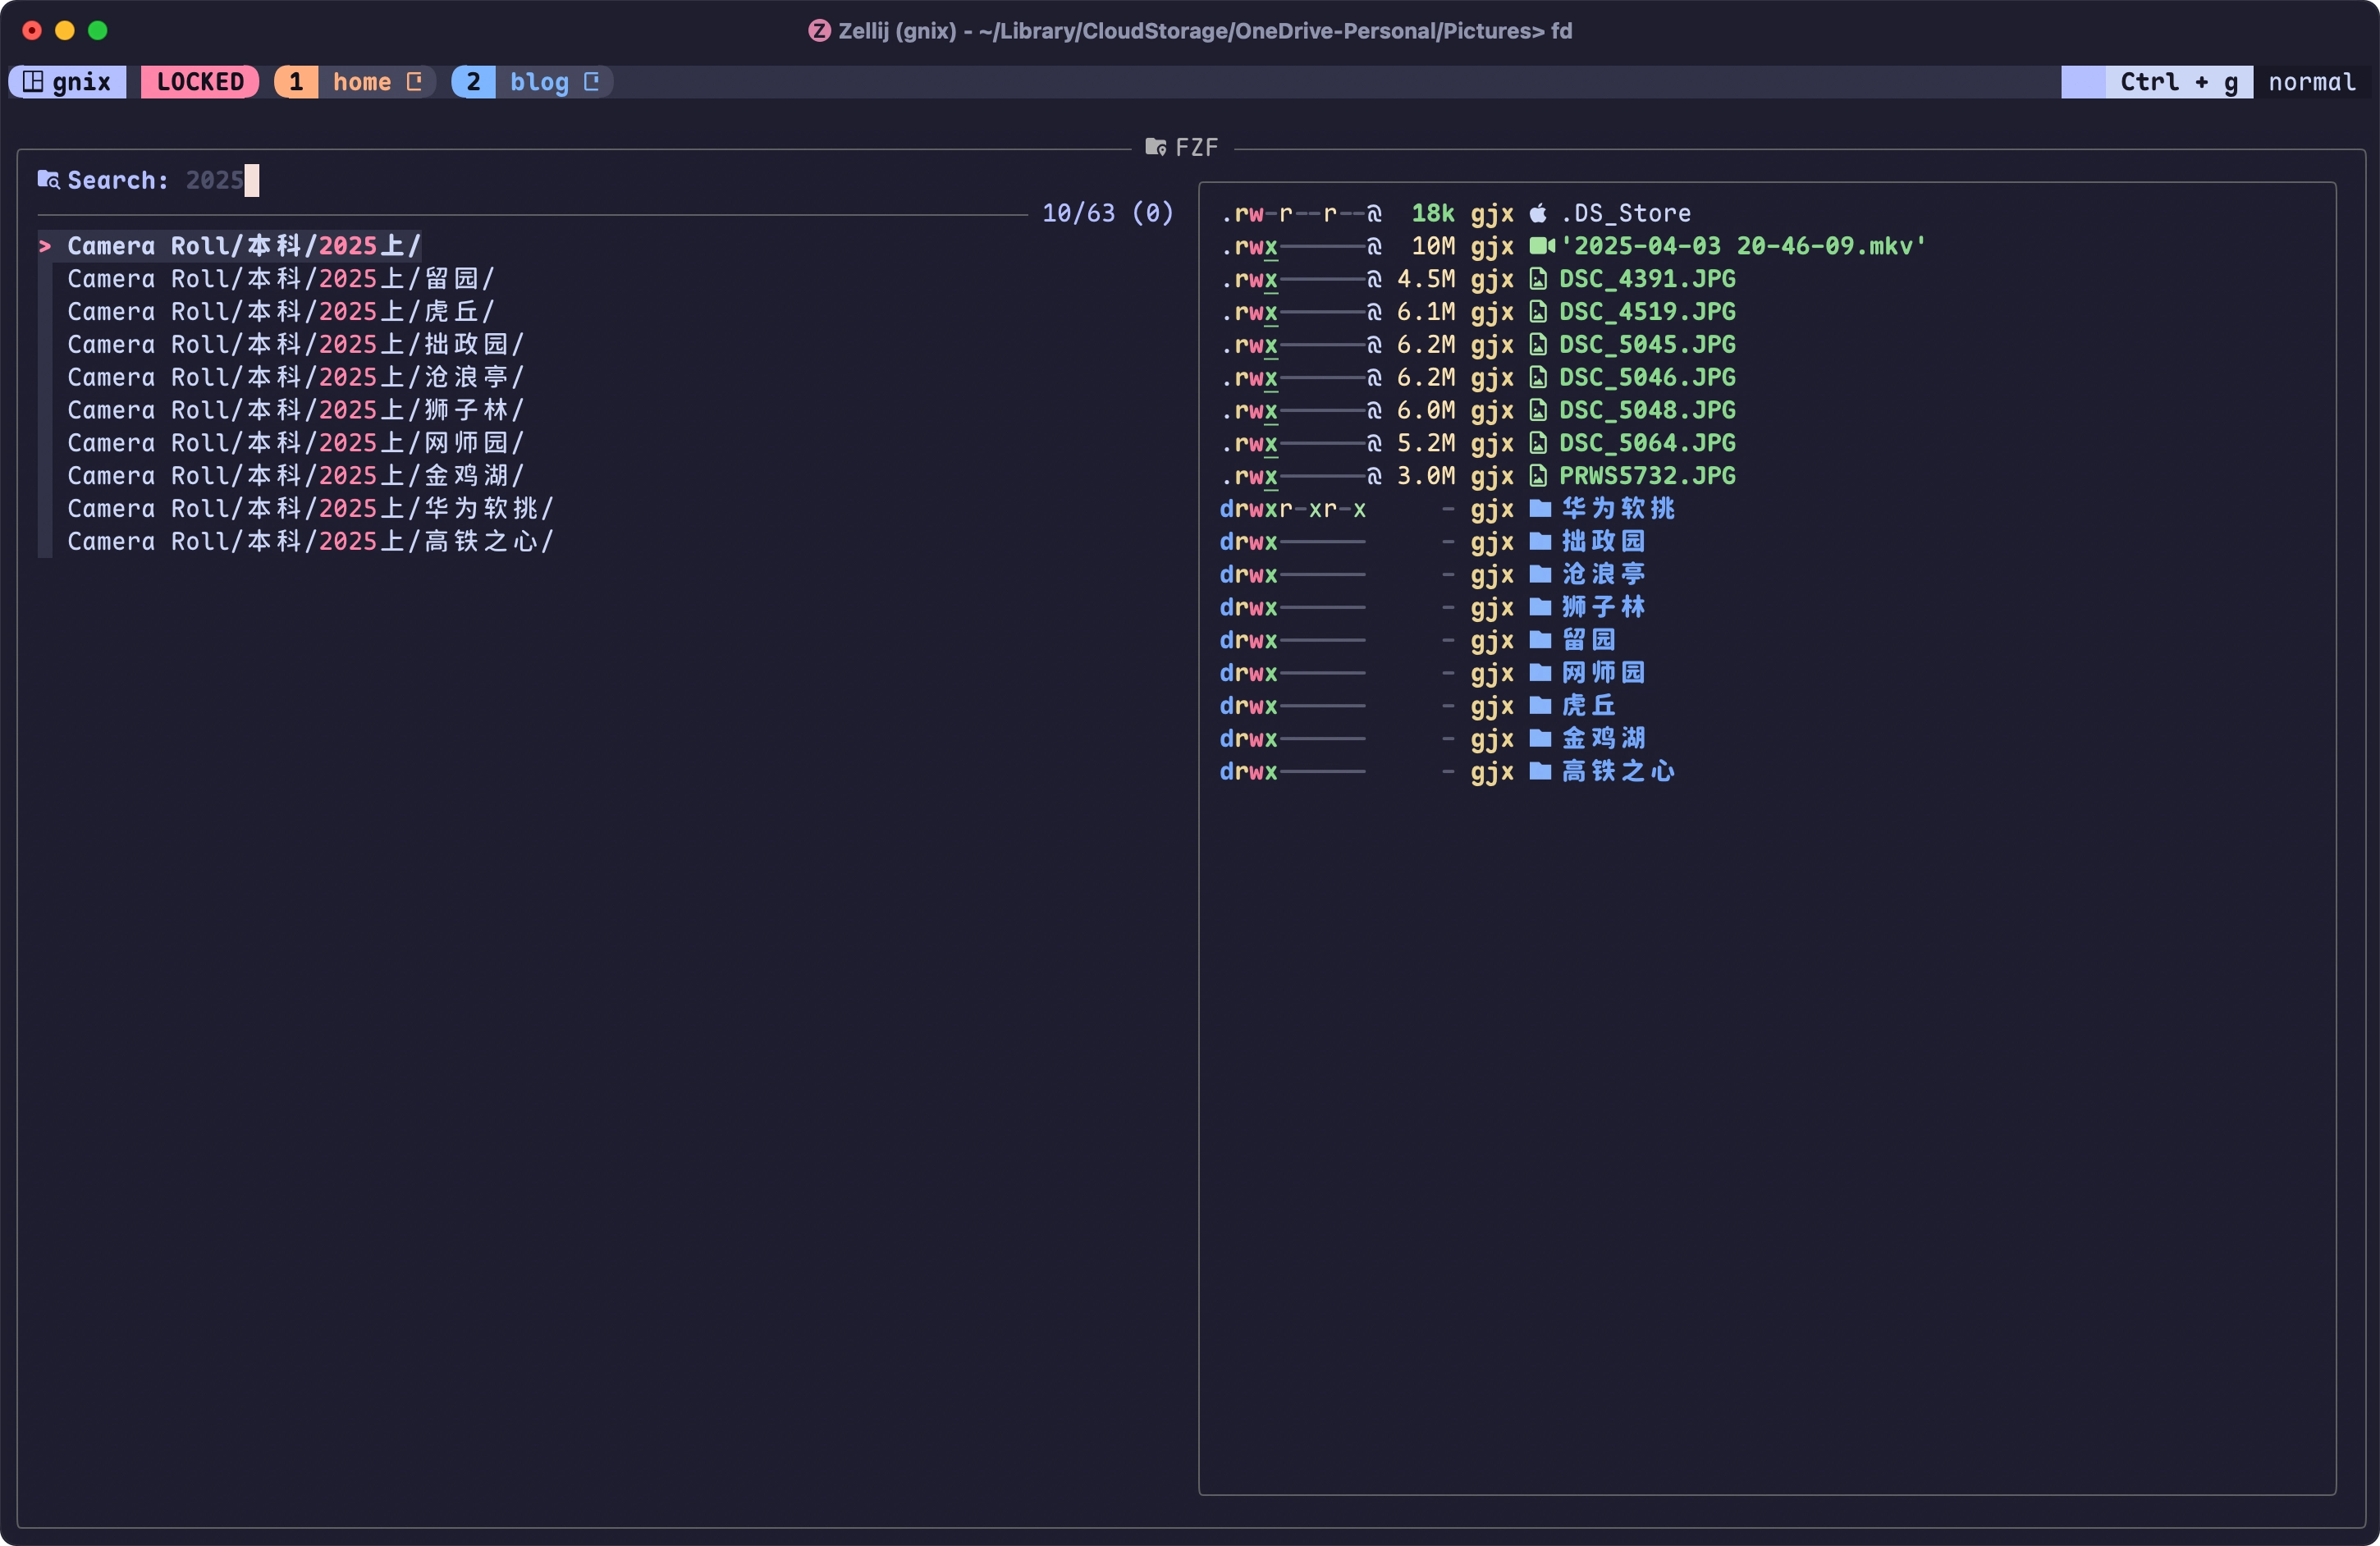Viewport: 2380px width, 1546px height.
Task: Click image icon beside DSC_5045.JPG
Action: point(1538,345)
